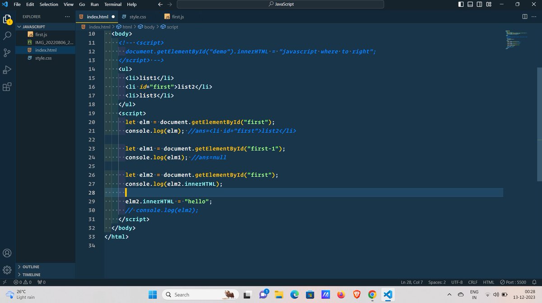This screenshot has width=542, height=303.
Task: Open the View menu
Action: coord(69,5)
